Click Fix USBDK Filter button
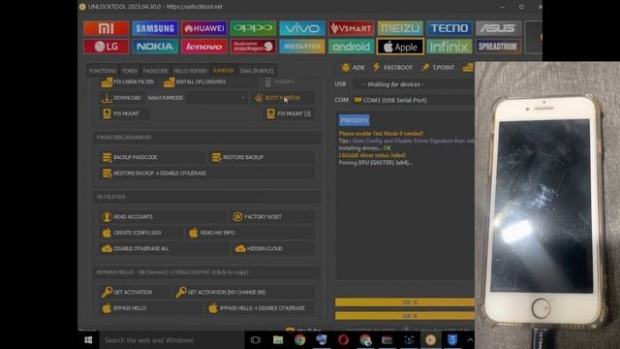The height and width of the screenshot is (349, 620). [x=128, y=81]
